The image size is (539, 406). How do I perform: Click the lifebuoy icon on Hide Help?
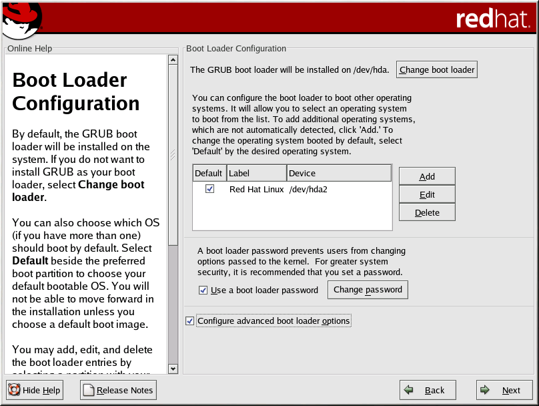tap(15, 390)
